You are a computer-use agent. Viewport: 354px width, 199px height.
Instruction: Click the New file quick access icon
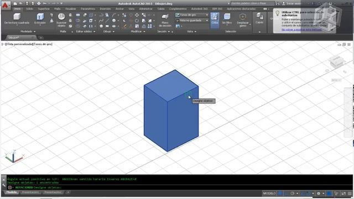pyautogui.click(x=15, y=3)
